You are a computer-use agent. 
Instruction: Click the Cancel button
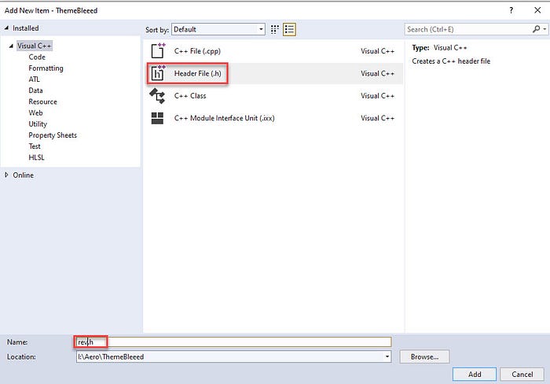click(522, 374)
